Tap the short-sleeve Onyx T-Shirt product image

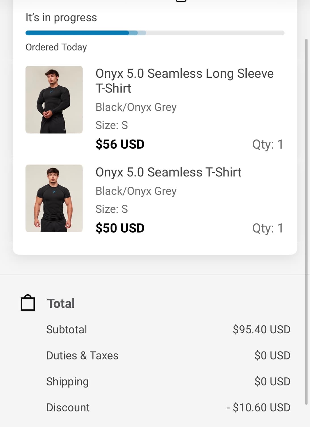point(54,198)
